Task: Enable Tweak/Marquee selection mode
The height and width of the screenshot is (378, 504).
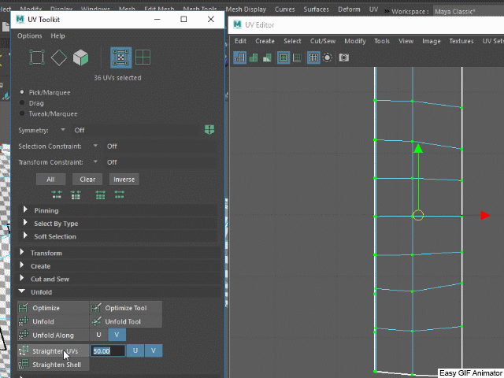Action: pos(22,113)
